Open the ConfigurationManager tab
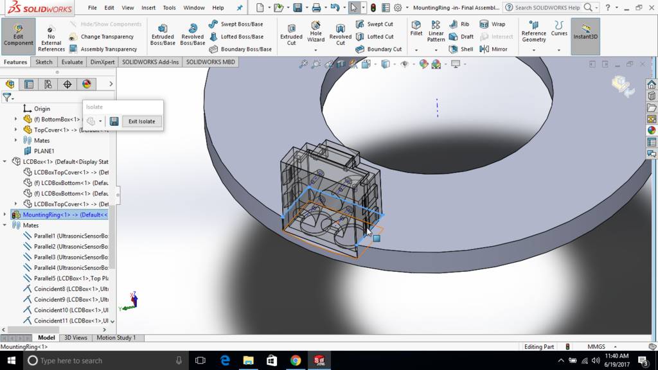658x370 pixels. [x=48, y=84]
